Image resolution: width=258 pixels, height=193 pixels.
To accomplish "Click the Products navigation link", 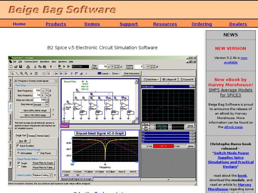I will tap(56, 24).
